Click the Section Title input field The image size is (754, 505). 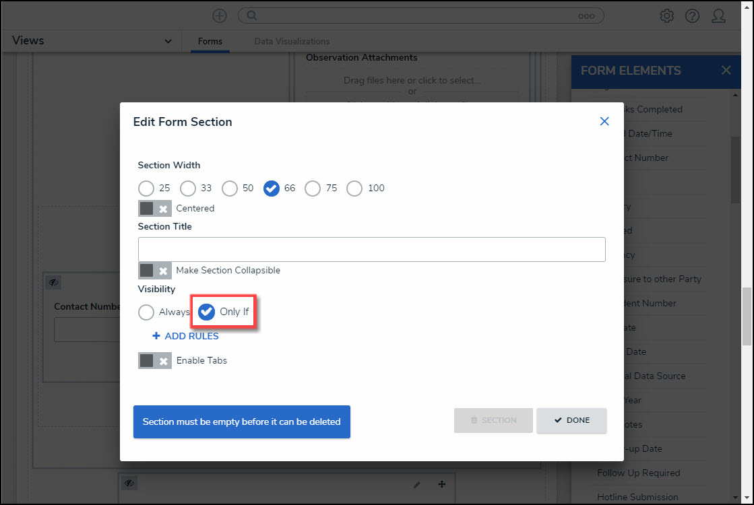371,249
